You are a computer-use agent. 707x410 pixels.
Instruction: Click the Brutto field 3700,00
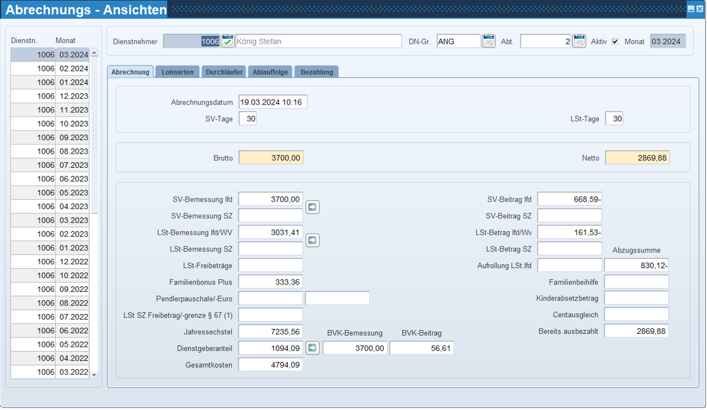tap(271, 158)
